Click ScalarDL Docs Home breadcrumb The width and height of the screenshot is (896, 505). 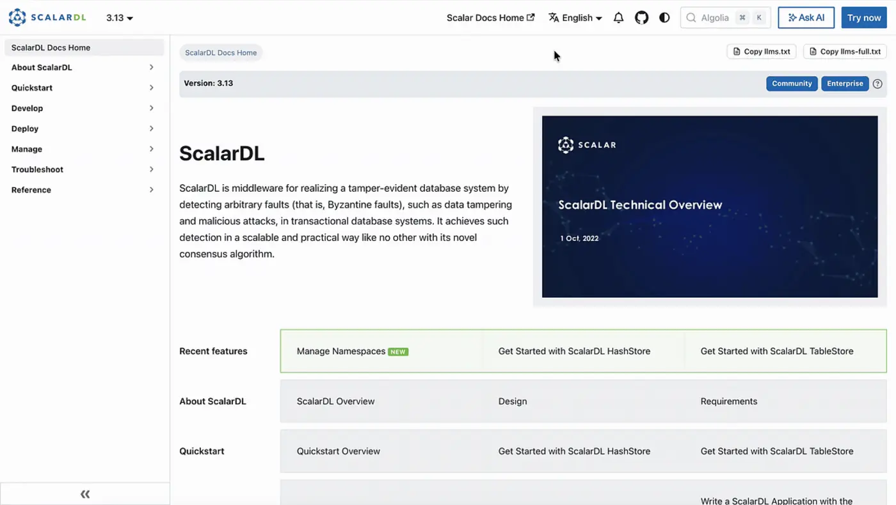[x=221, y=52]
